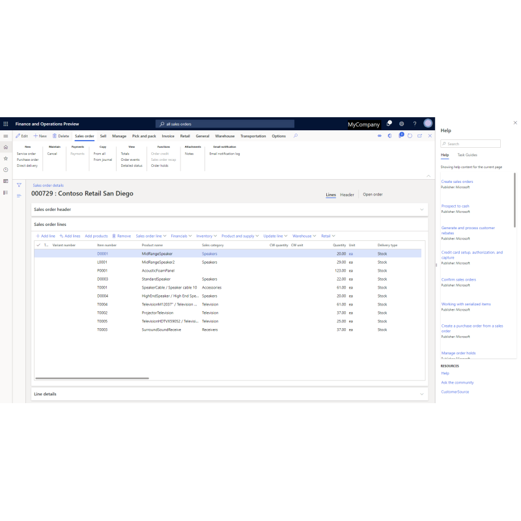
Task: Click the Delete trash button
Action: (x=61, y=136)
